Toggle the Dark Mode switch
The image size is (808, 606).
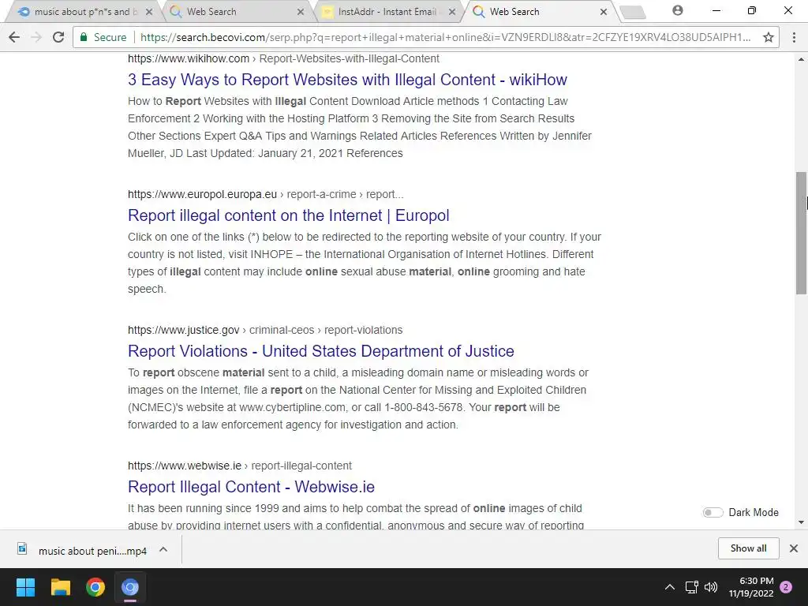pos(713,512)
